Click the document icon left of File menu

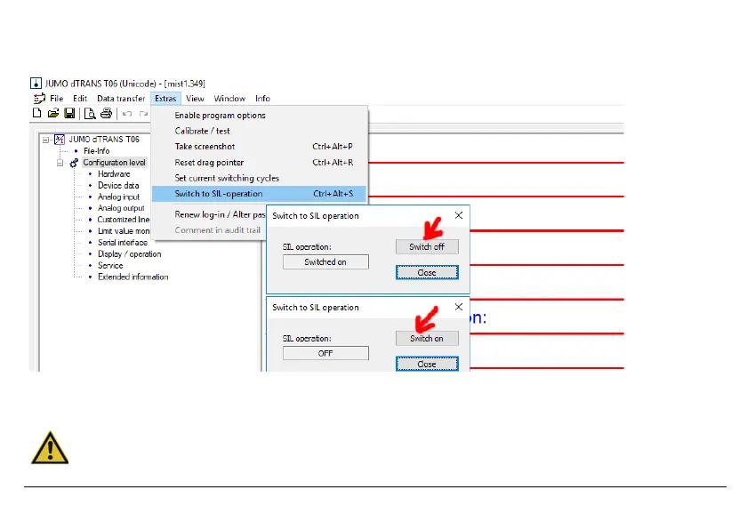39,99
